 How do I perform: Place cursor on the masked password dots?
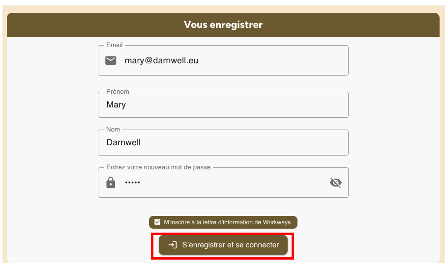132,183
